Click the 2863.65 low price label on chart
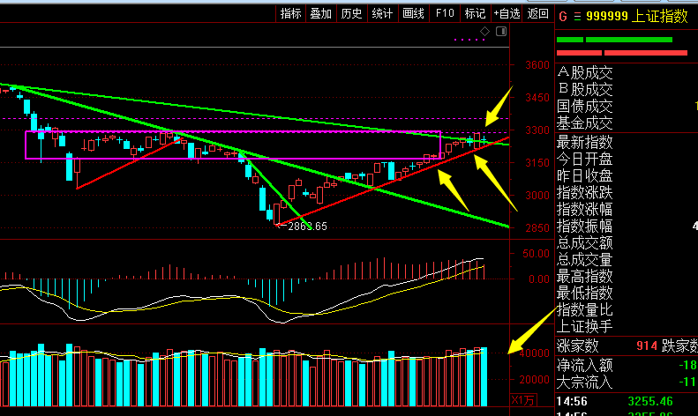The width and height of the screenshot is (698, 416). point(307,227)
